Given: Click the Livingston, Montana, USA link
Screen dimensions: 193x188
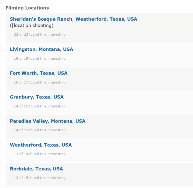Looking at the screenshot, I should (x=41, y=49).
